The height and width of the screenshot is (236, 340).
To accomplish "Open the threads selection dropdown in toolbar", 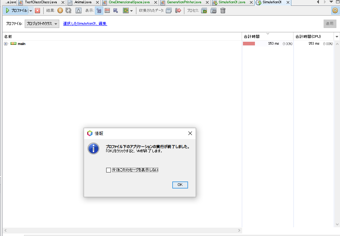I will tap(128, 11).
